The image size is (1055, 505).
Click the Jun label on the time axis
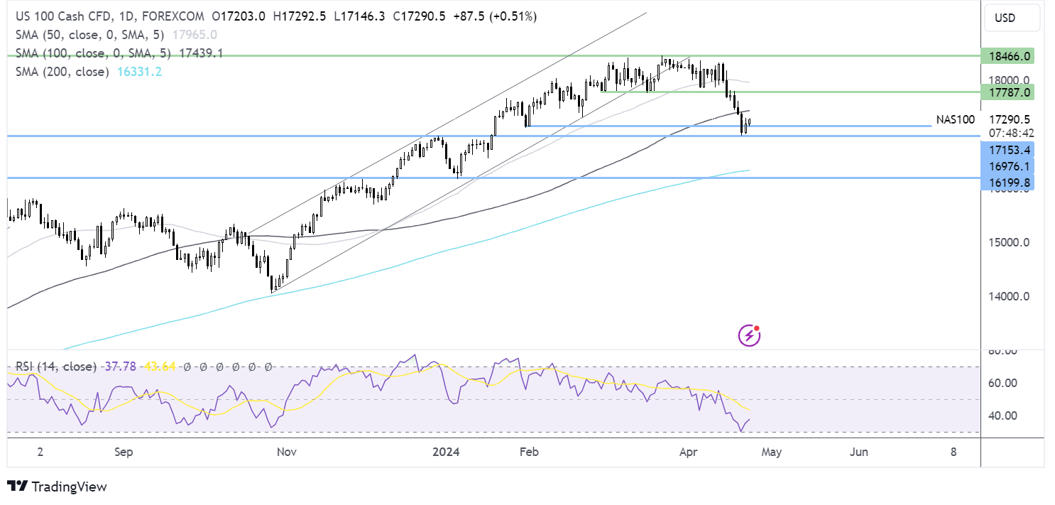(x=859, y=452)
